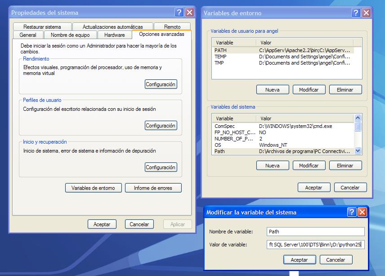Click Eliminar under Variables del sistema

345,166
